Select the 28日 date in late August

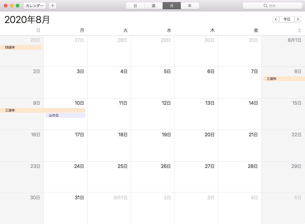(240, 177)
